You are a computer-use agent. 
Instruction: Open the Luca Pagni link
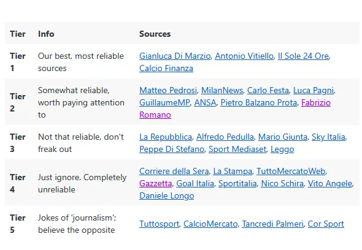pyautogui.click(x=314, y=91)
